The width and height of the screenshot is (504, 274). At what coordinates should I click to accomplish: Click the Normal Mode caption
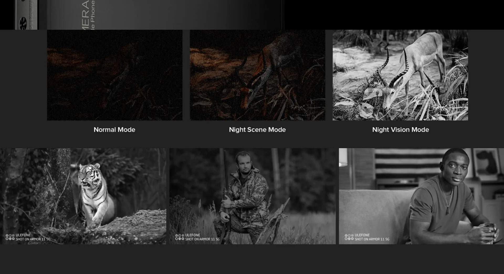[114, 130]
